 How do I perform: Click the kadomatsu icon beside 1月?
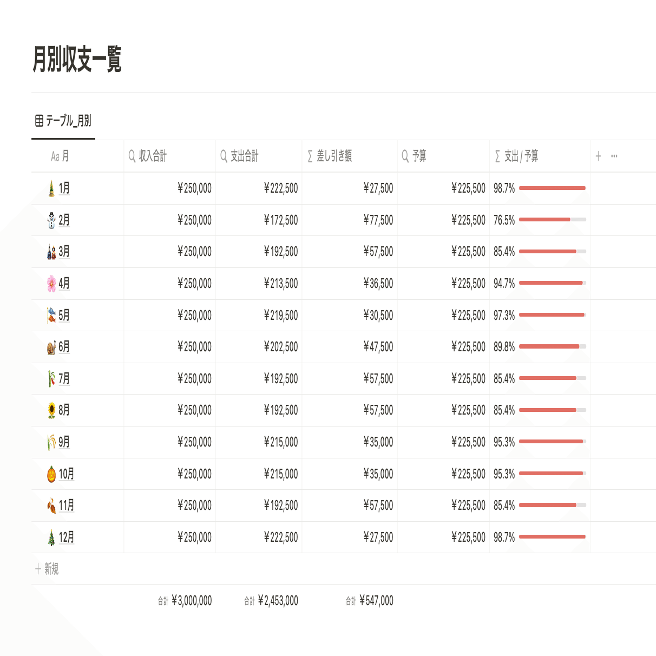(x=51, y=188)
